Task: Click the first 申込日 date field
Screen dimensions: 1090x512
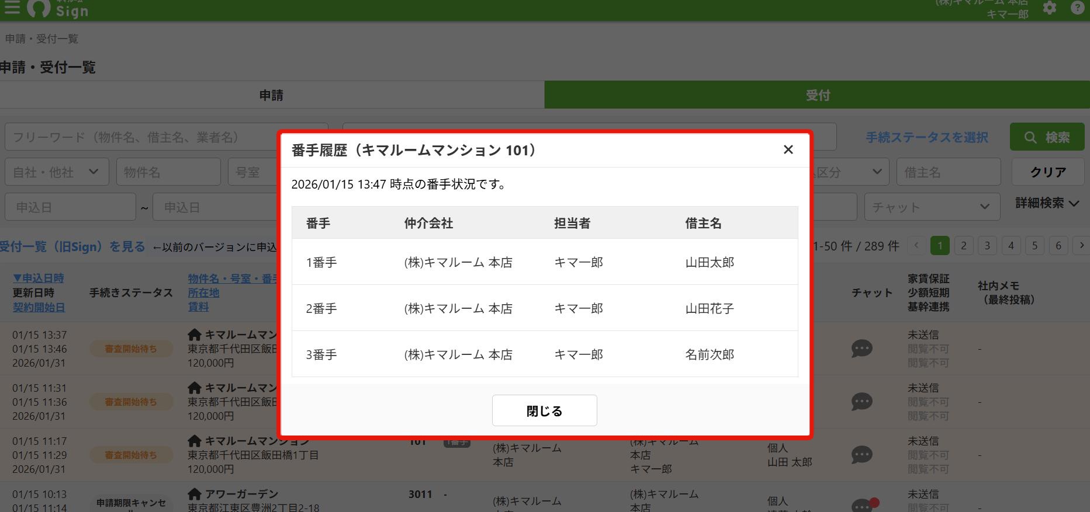Action: click(70, 207)
